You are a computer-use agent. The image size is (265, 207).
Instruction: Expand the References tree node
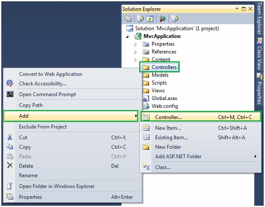coord(135,52)
